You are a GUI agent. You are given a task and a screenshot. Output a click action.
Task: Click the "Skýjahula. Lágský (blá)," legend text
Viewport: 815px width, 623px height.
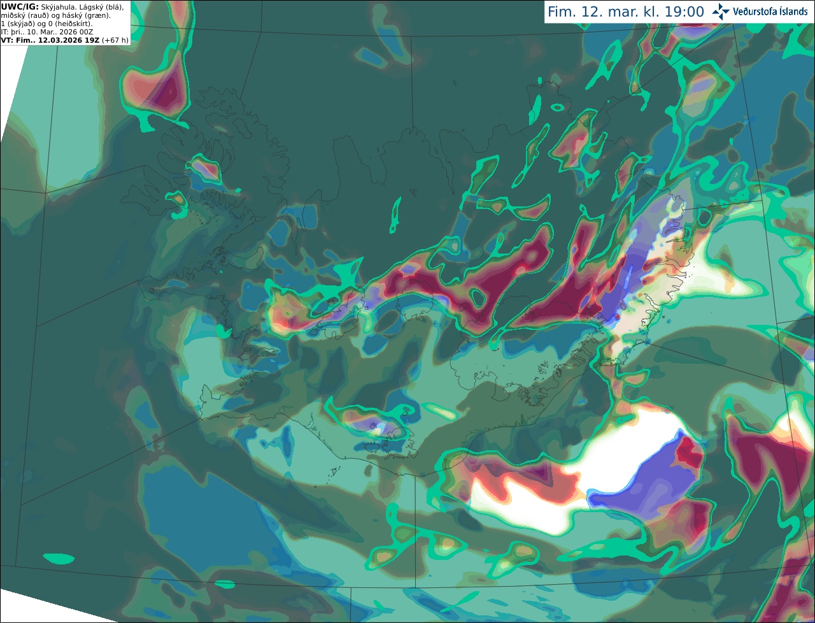pos(82,7)
